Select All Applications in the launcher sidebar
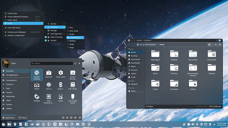This screenshot has width=228, height=128. tap(16, 75)
